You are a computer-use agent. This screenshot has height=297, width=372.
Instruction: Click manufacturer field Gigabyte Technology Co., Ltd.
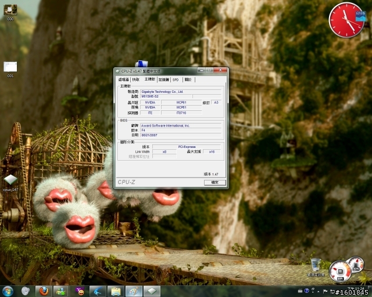coord(181,92)
